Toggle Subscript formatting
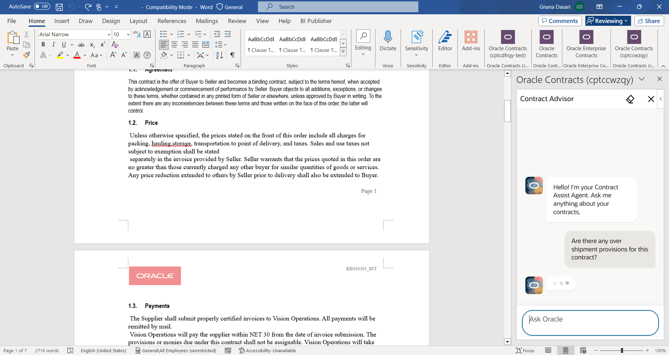The width and height of the screenshot is (669, 355). 92,45
